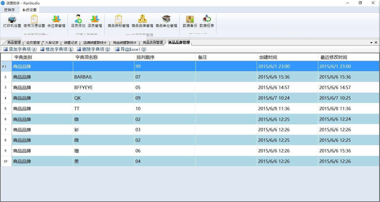Select row header number 6
Image resolution: width=380 pixels, height=202 pixels.
6,119
